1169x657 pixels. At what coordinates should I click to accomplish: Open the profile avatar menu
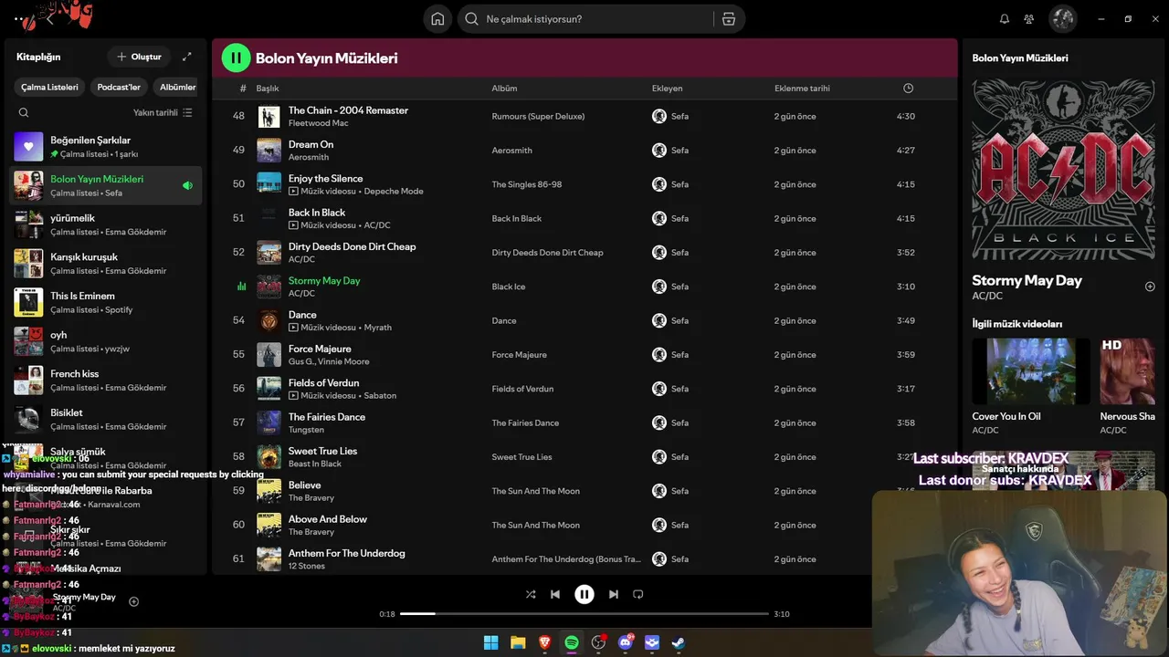click(1062, 19)
